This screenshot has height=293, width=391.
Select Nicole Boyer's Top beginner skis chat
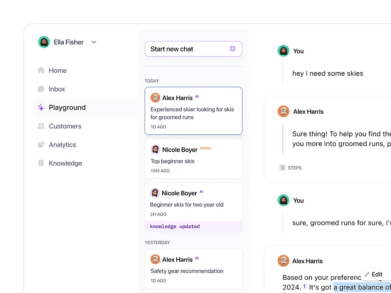point(193,159)
